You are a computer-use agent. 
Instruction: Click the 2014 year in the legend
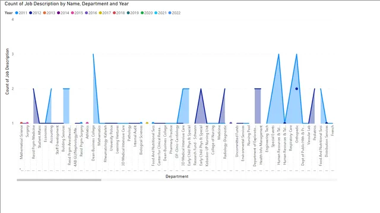coord(63,13)
